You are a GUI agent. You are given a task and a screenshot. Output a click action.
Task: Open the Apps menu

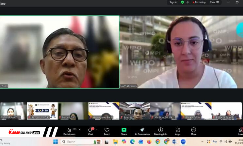tap(178, 131)
